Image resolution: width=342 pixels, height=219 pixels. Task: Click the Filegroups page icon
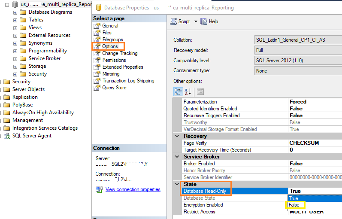(x=97, y=40)
